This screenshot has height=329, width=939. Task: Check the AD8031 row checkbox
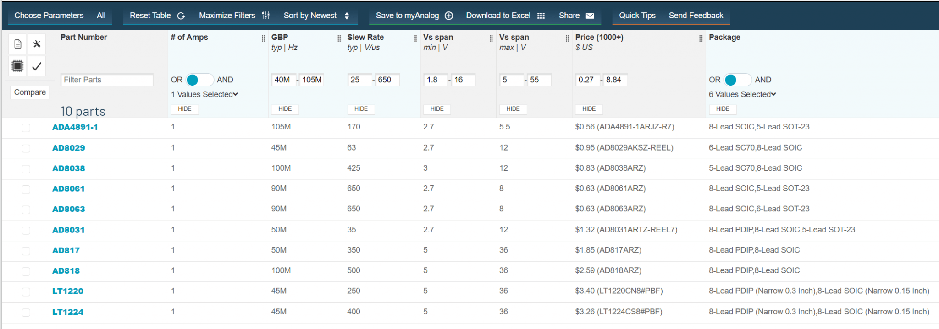tap(26, 230)
